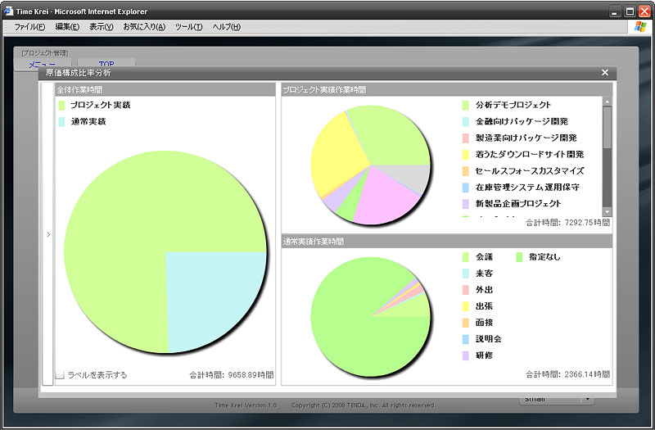655x430 pixels.
Task: Select the 新製品企画プロジェクト legend label
Action: click(518, 204)
